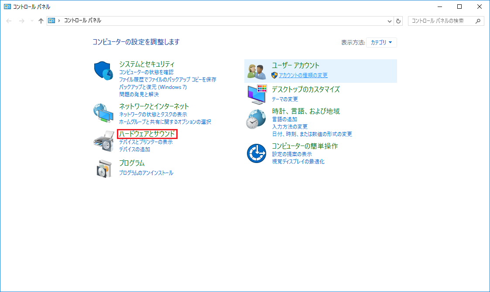Viewport: 490px width, 292px height.
Task: Open 設定の提案の表示 link
Action: 292,154
